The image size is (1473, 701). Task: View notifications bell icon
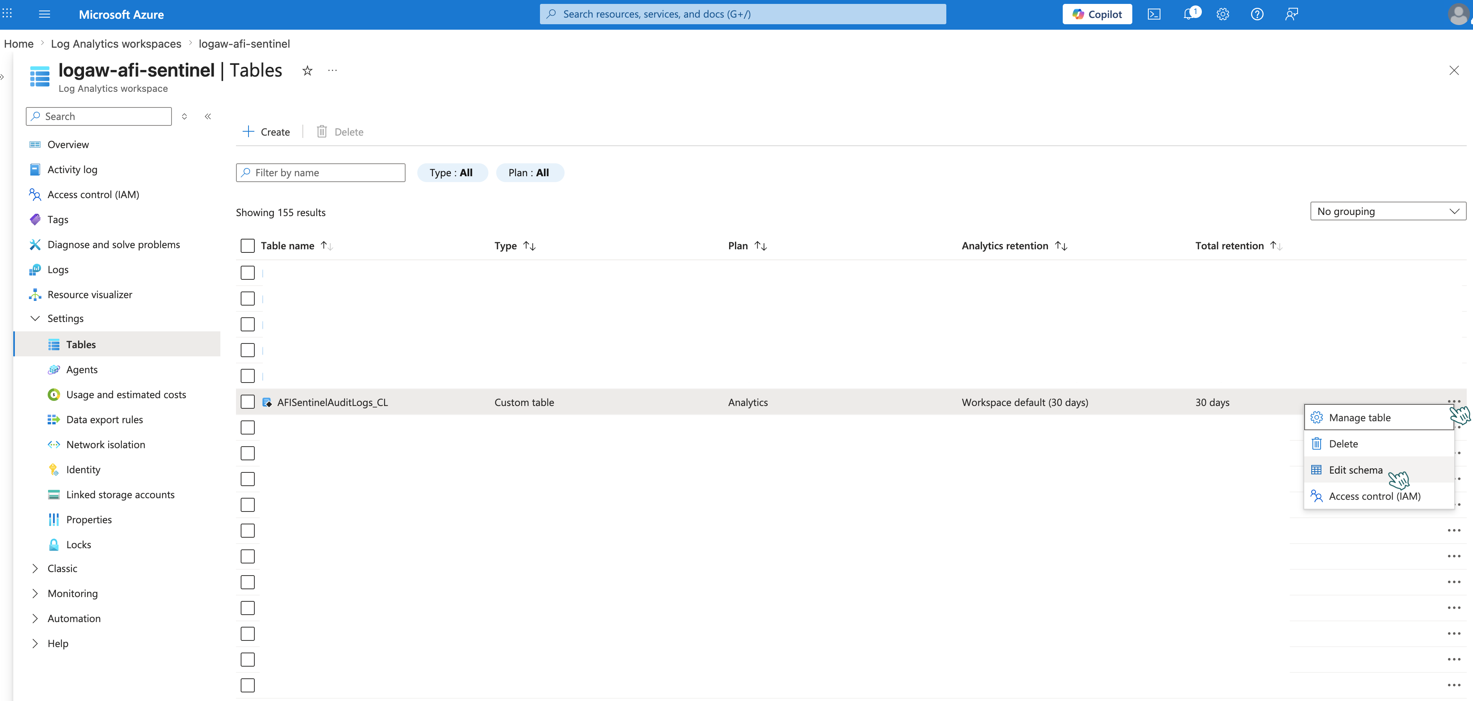1189,14
